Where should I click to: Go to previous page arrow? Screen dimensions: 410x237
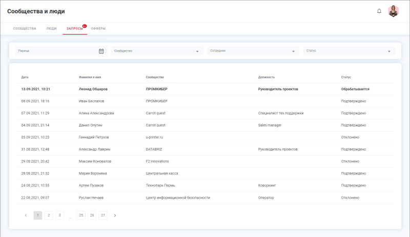[x=26, y=216]
